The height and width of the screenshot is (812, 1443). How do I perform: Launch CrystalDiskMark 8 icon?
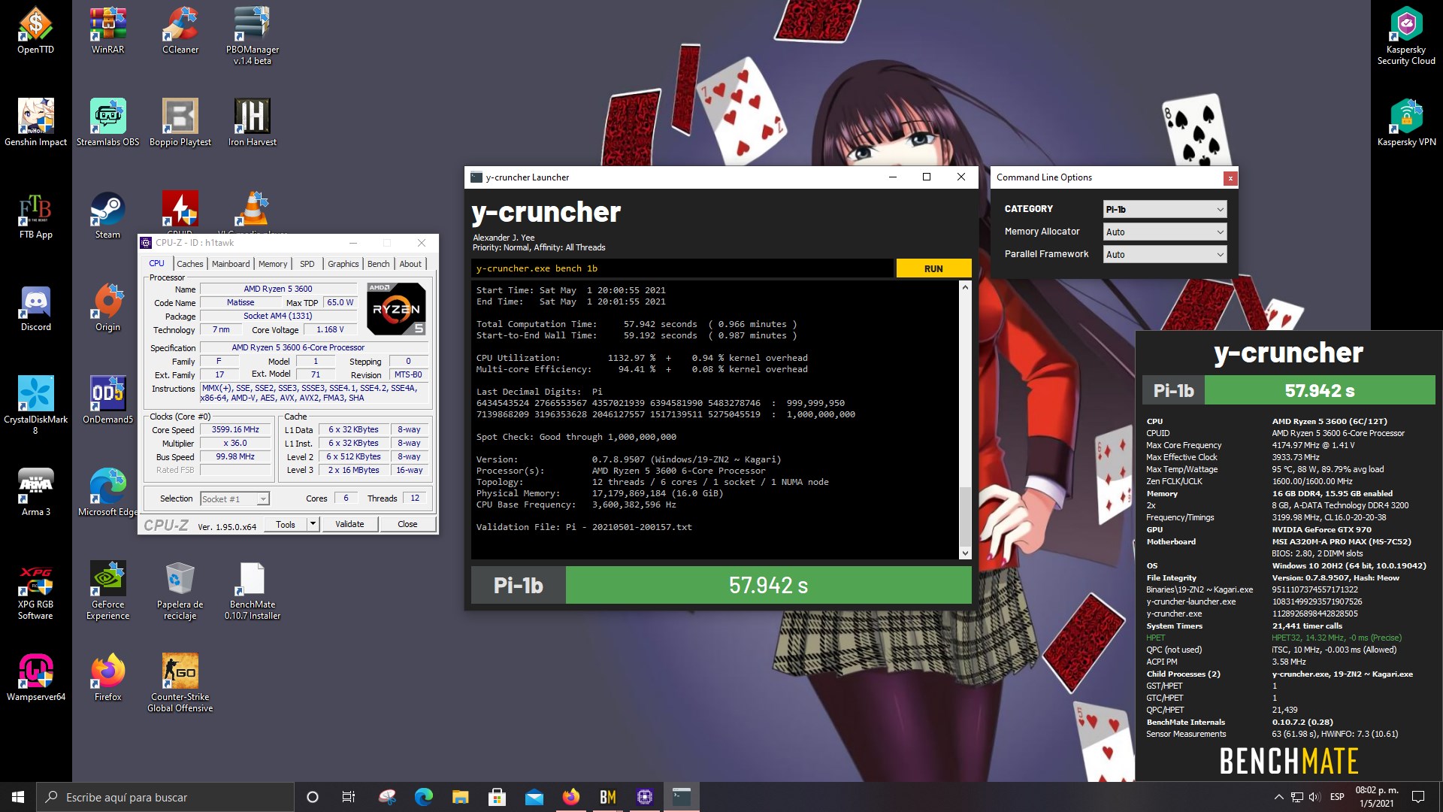(35, 405)
